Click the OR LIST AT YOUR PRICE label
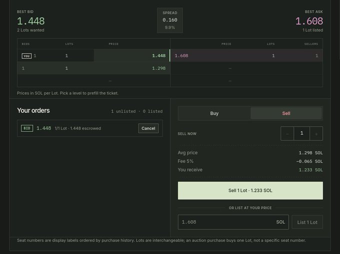The height and width of the screenshot is (254, 340). pos(250,208)
